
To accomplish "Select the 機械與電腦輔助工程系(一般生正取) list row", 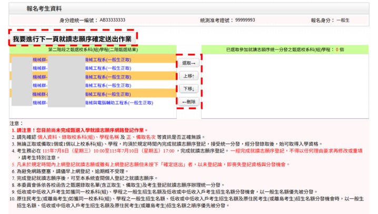I will click(x=93, y=103).
